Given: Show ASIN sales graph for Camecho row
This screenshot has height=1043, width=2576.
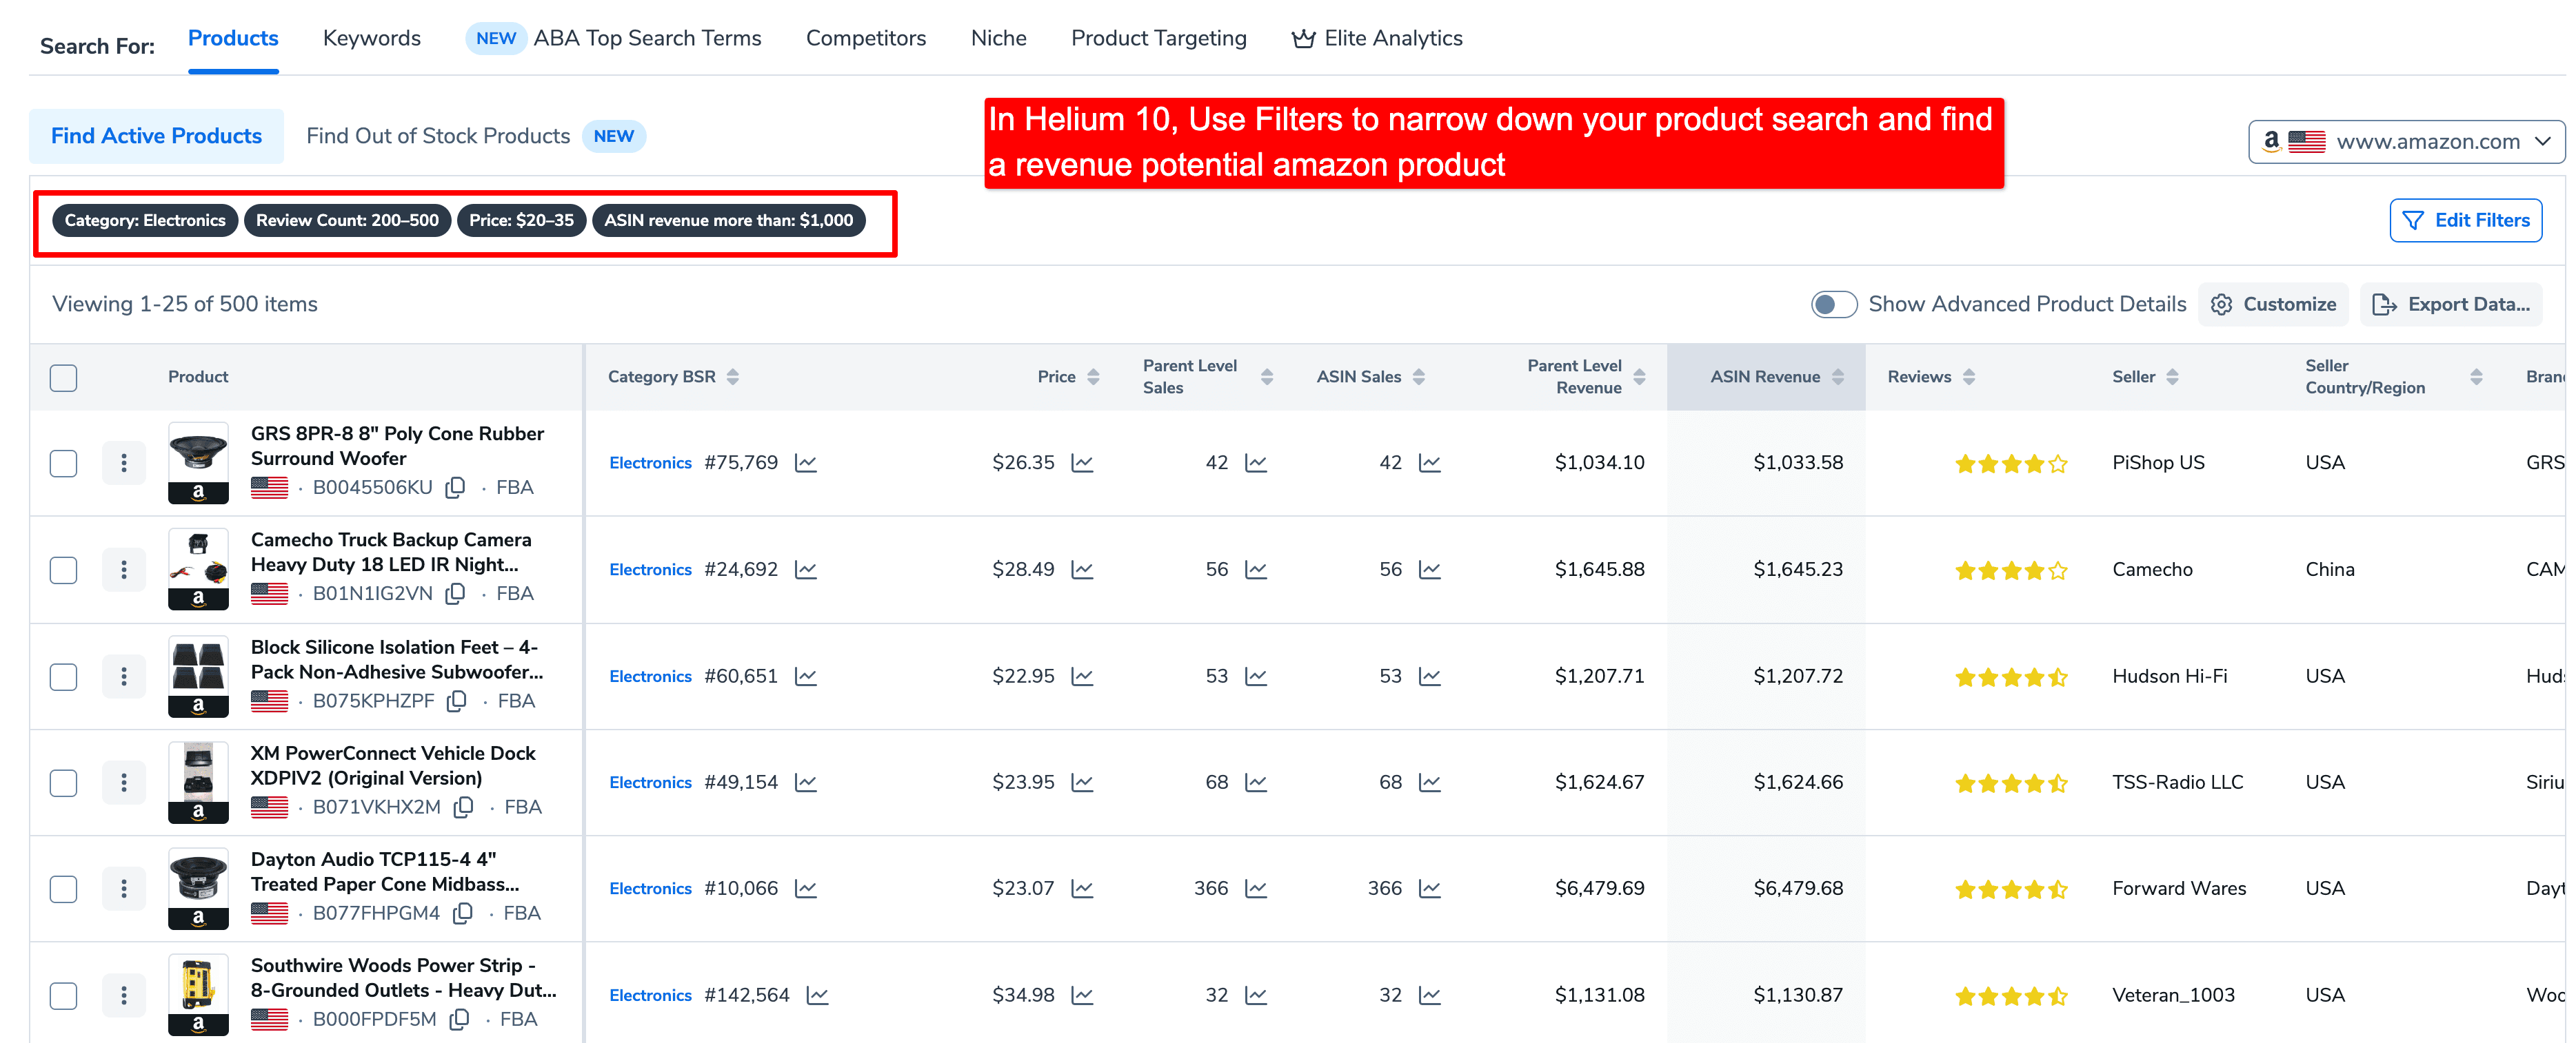Looking at the screenshot, I should 1430,570.
